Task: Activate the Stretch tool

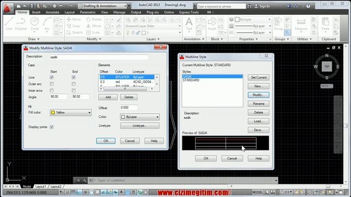Action: [x=75, y=32]
